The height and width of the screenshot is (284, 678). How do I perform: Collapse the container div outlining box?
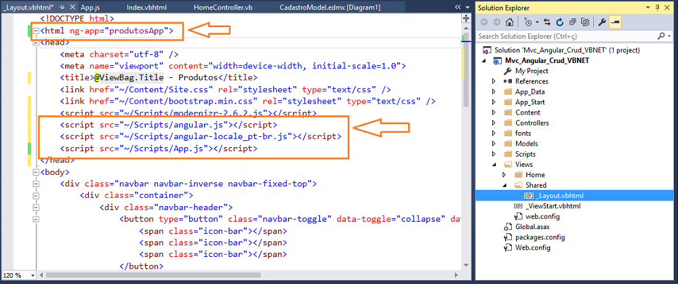[x=36, y=195]
